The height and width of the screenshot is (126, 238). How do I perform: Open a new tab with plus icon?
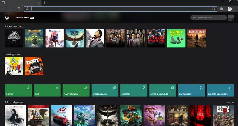click(45, 3)
